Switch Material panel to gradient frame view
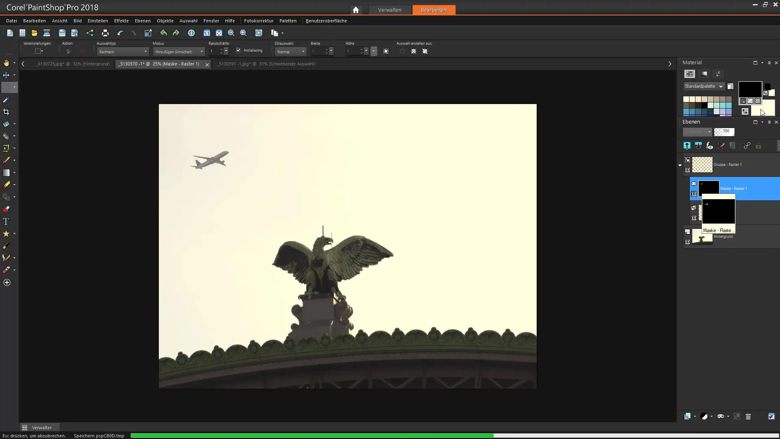 [704, 74]
